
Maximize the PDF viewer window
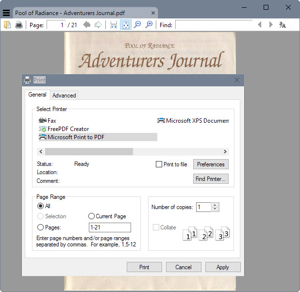coord(266,7)
